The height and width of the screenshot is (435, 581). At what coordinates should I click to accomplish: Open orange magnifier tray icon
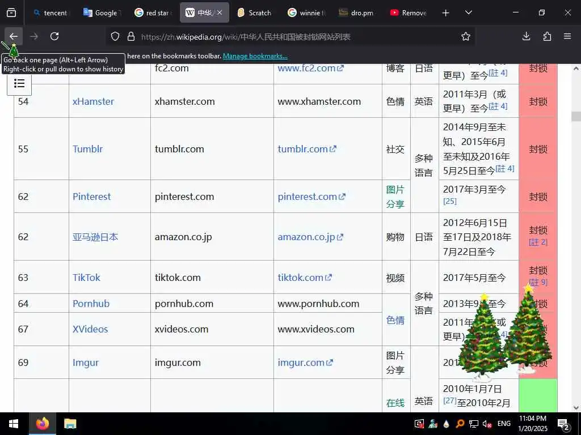(460, 424)
